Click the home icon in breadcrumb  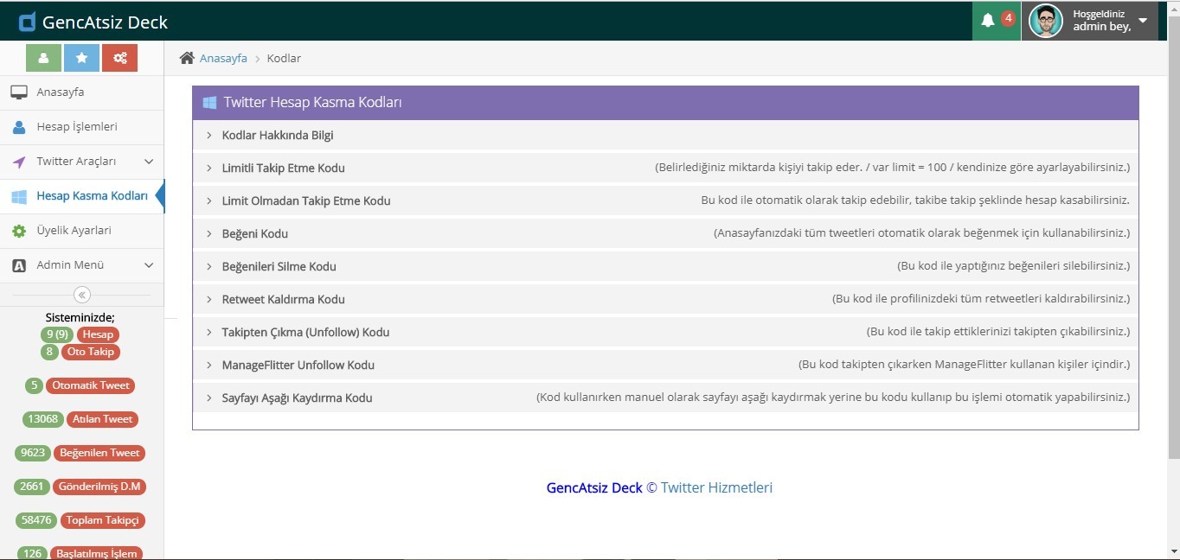(187, 58)
